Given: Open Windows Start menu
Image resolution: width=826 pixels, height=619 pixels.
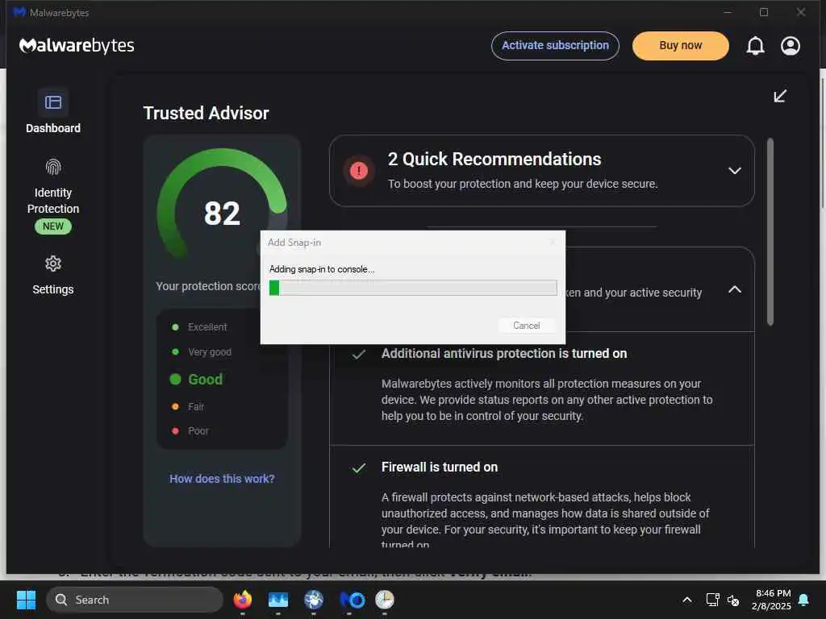Looking at the screenshot, I should coord(26,600).
